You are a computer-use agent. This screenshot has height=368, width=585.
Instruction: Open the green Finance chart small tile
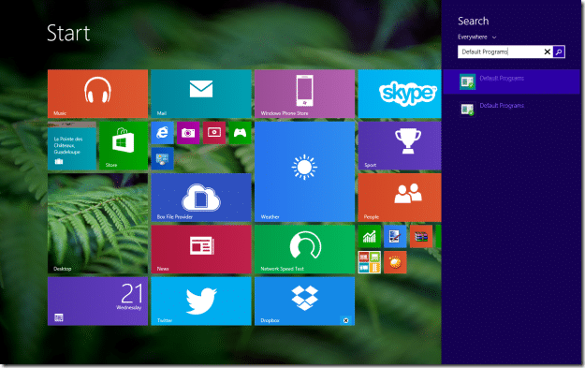370,236
